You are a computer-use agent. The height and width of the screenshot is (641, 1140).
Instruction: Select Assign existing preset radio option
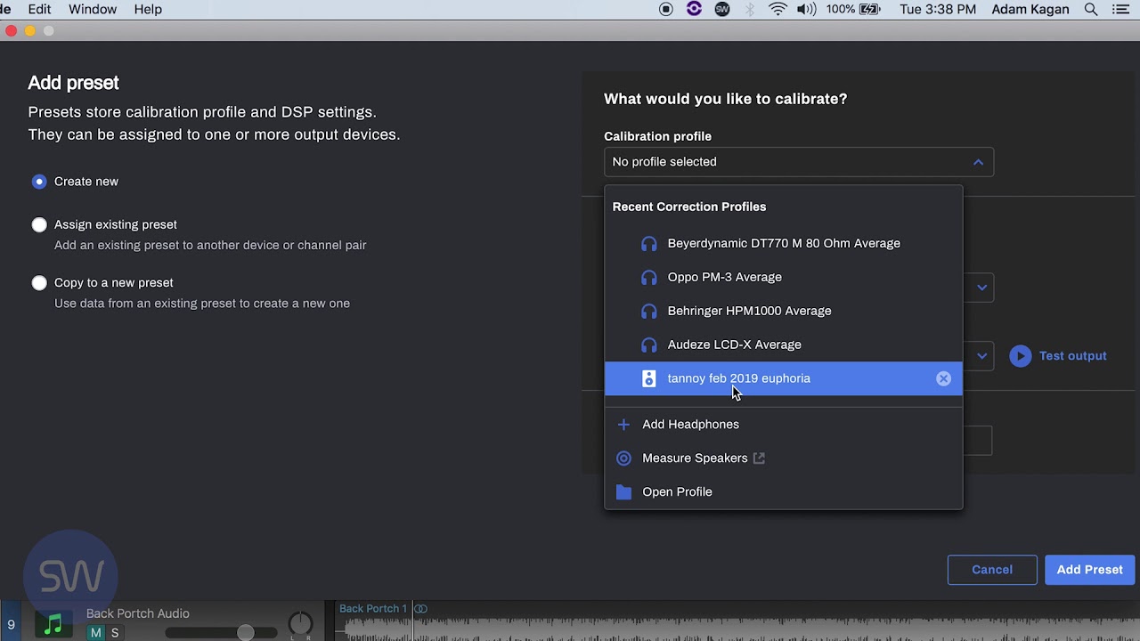(x=39, y=225)
